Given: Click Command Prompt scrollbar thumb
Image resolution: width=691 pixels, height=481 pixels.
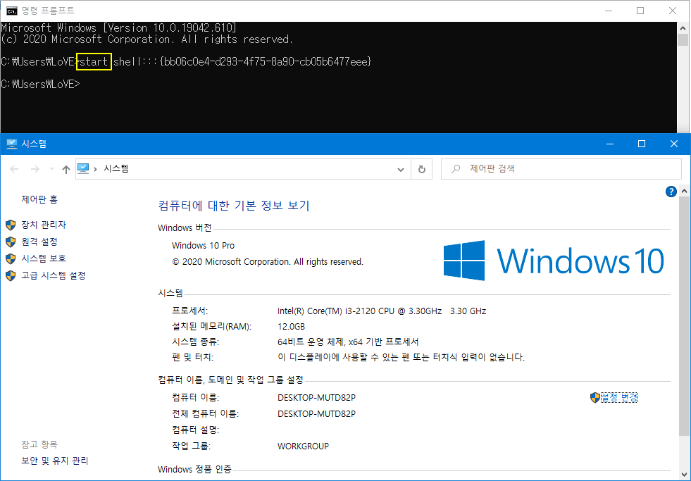Looking at the screenshot, I should (x=683, y=39).
